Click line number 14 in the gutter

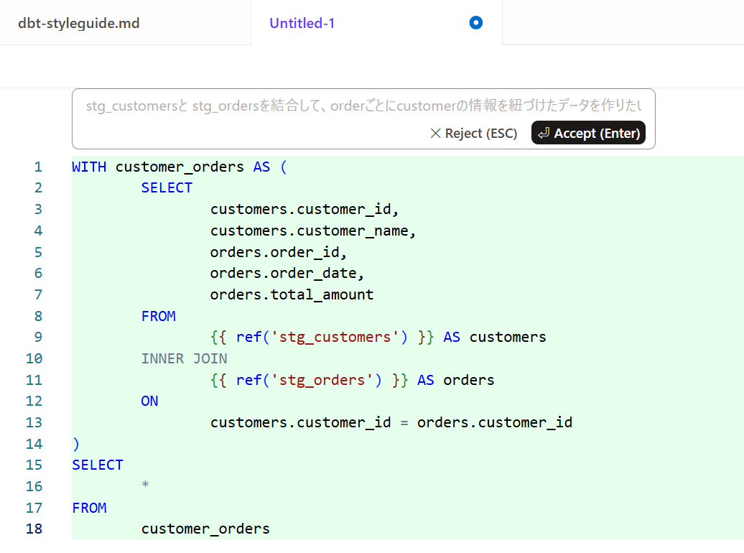34,444
